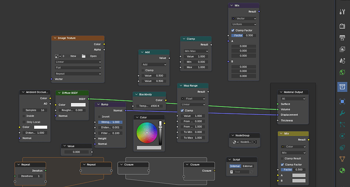The width and height of the screenshot is (350, 187).
Task: Open the Output properties printer icon
Action: click(342, 38)
